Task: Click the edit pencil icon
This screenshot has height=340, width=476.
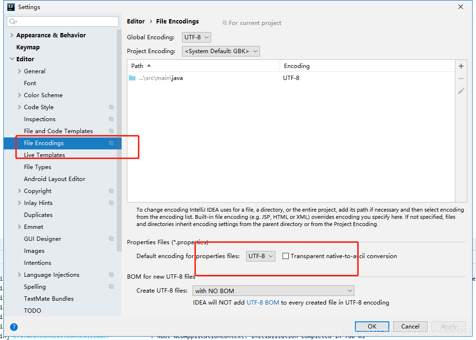Action: point(461,91)
